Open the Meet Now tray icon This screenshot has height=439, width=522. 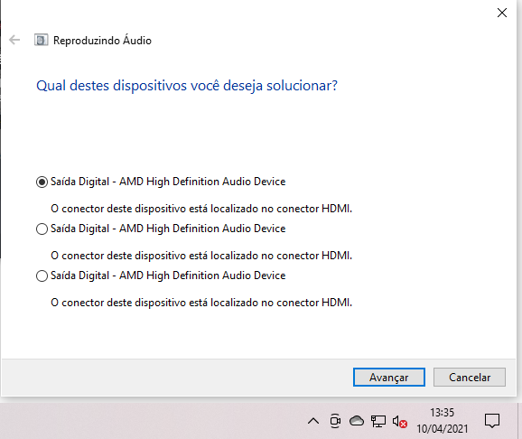pos(335,421)
